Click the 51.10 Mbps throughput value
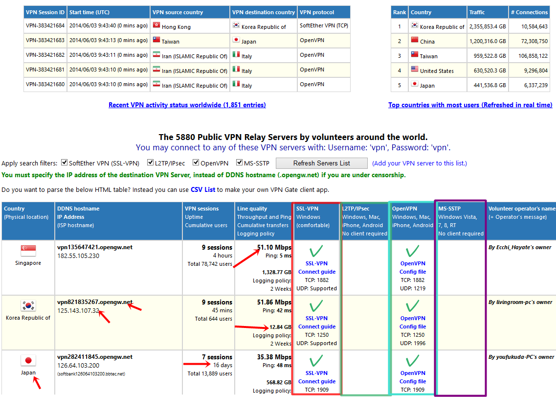Screen dimensions: 556x397 (x=274, y=248)
